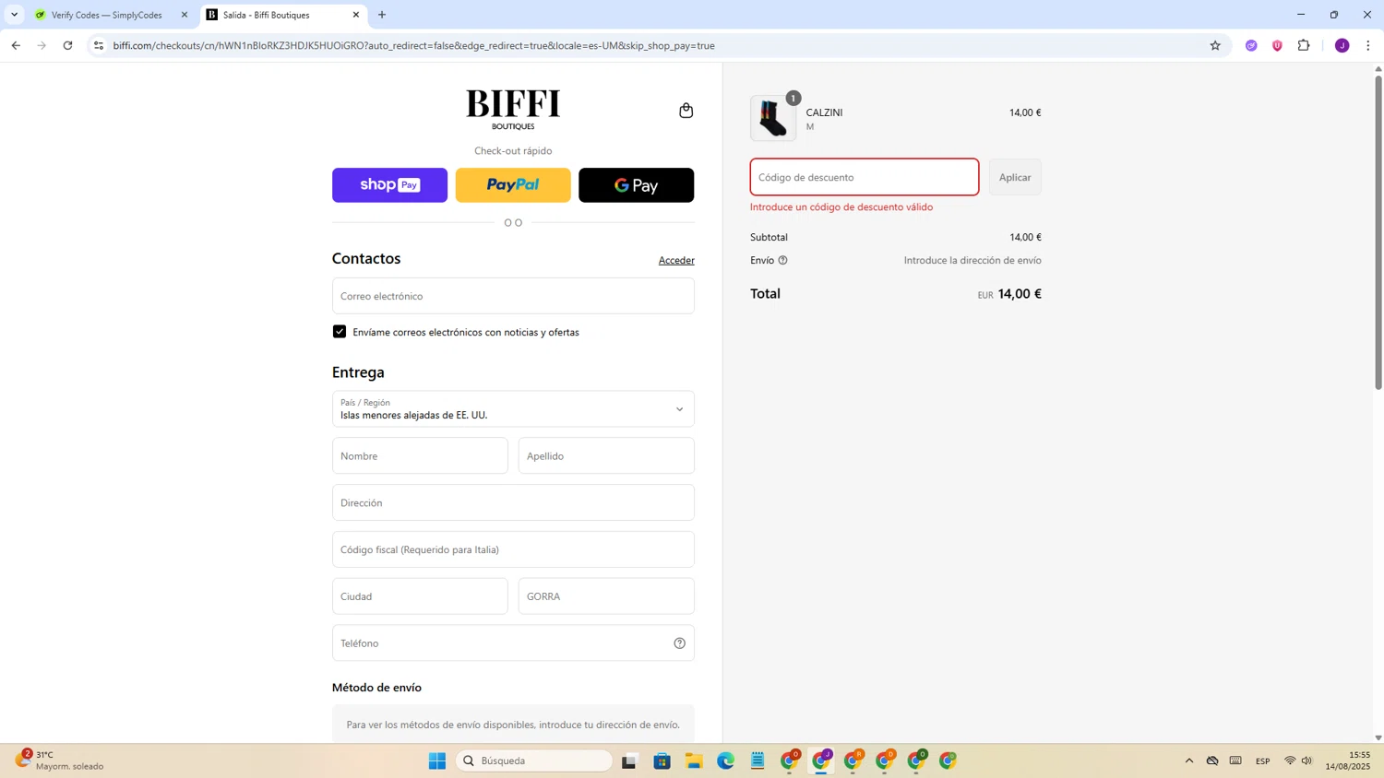Launch Microsoft Edge from the taskbar
This screenshot has width=1384, height=778.
click(x=726, y=760)
